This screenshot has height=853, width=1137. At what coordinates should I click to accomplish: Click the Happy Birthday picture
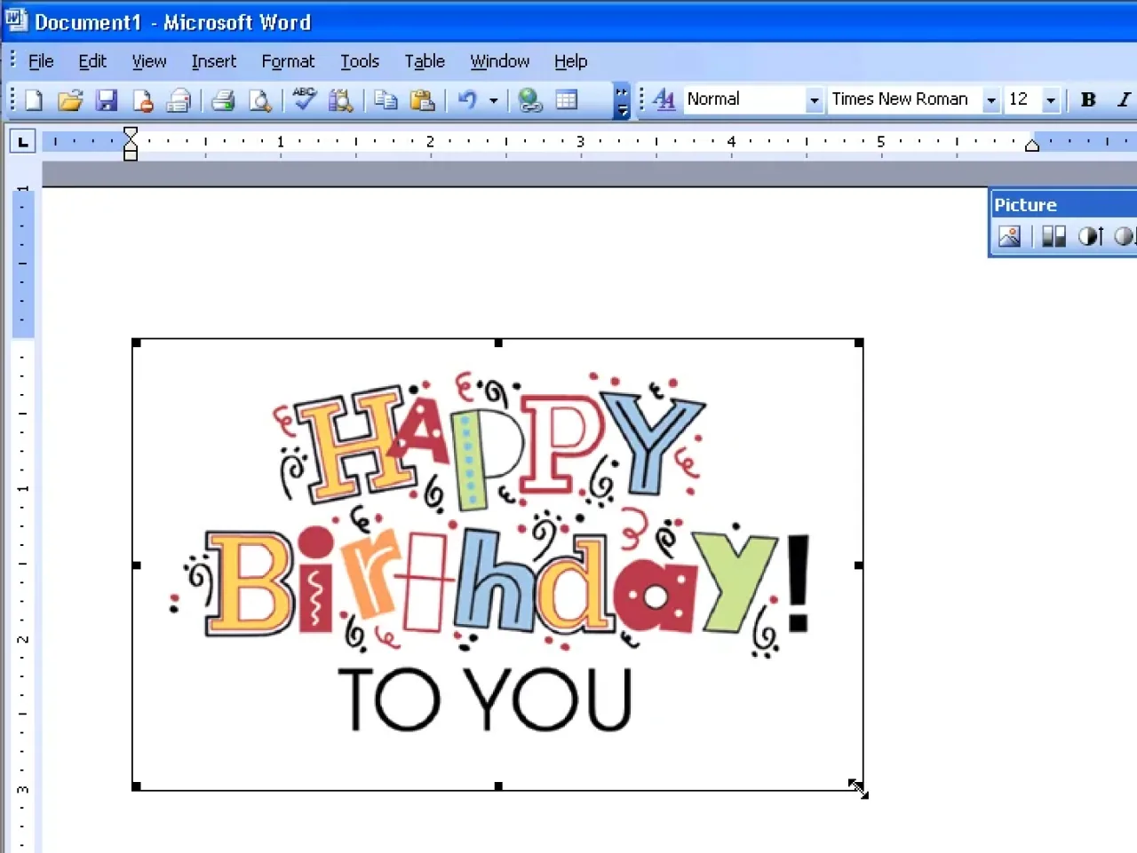coord(497,565)
